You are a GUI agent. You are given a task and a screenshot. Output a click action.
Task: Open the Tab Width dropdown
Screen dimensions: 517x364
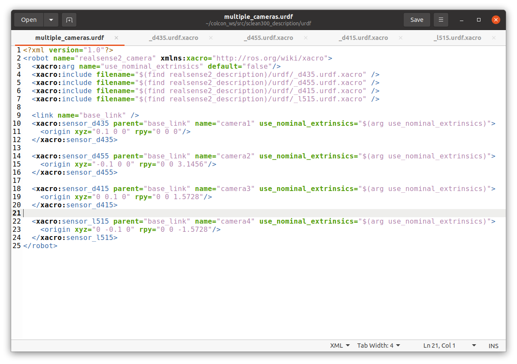pos(378,346)
